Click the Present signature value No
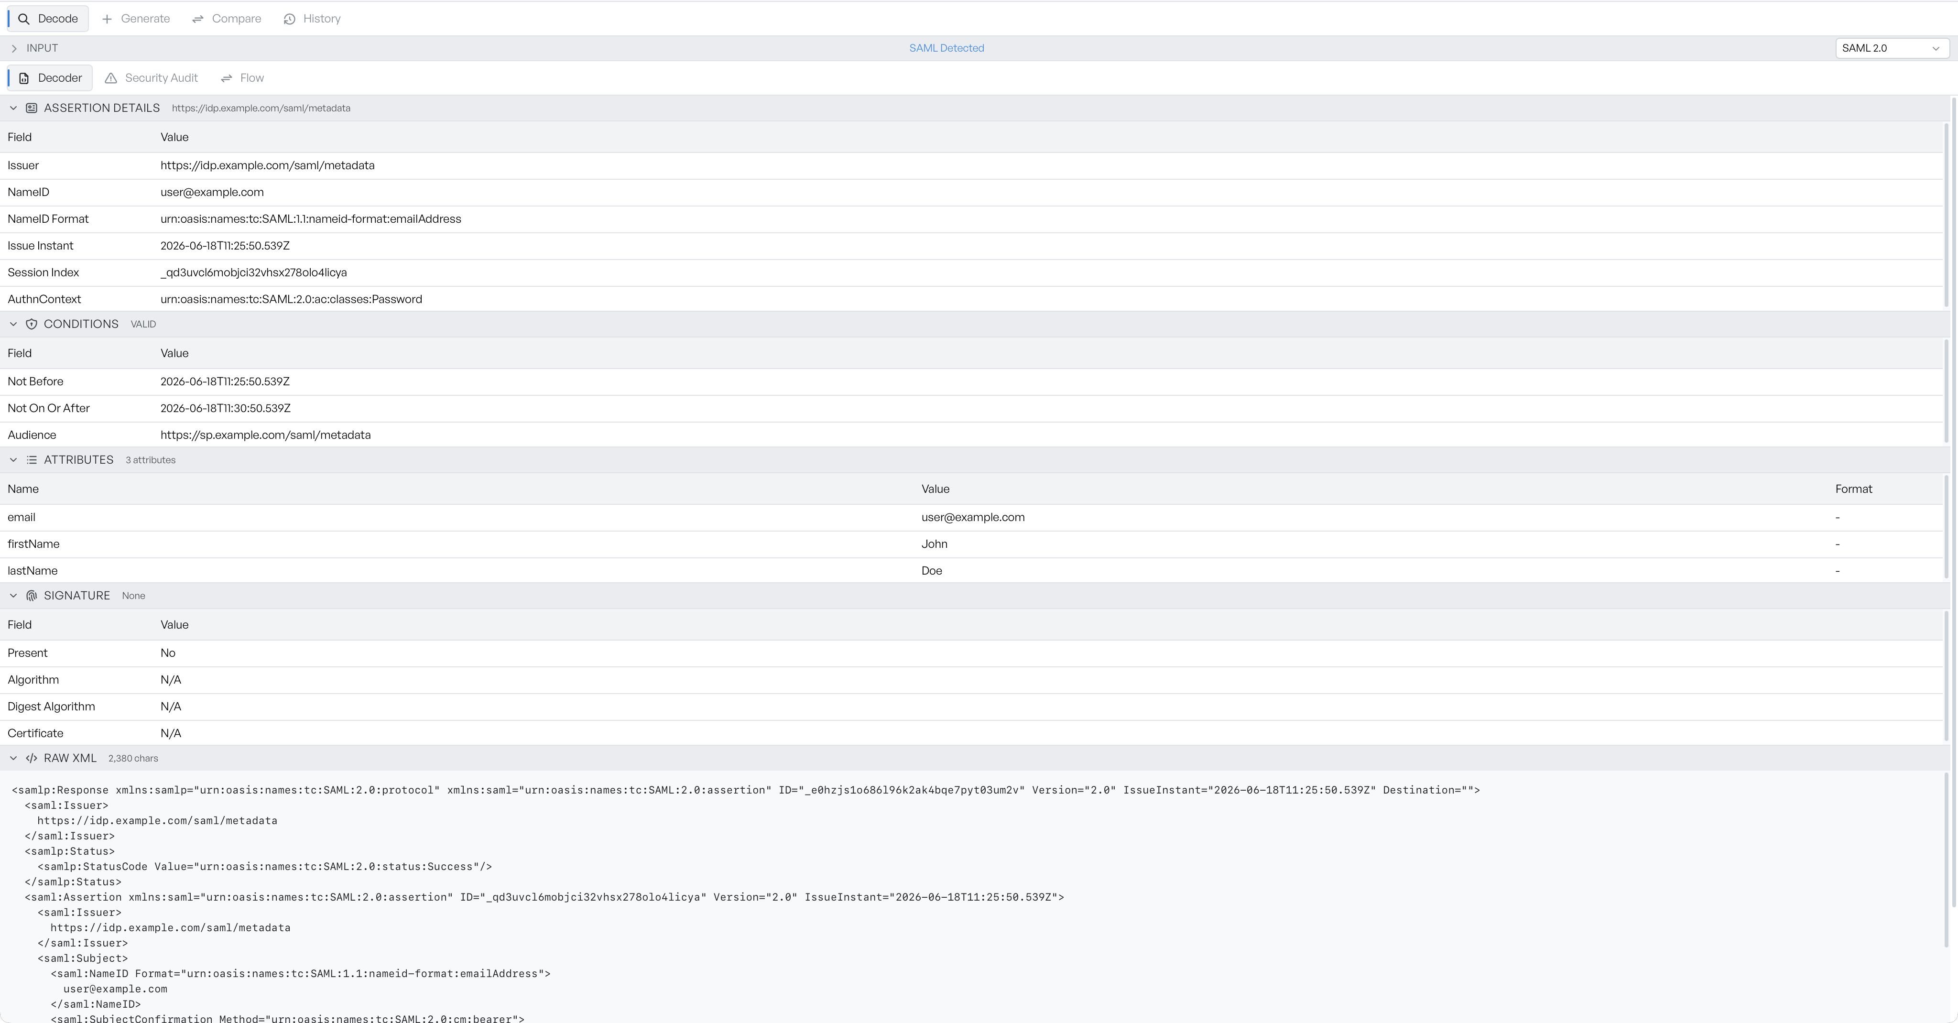Image resolution: width=1958 pixels, height=1023 pixels. [168, 653]
